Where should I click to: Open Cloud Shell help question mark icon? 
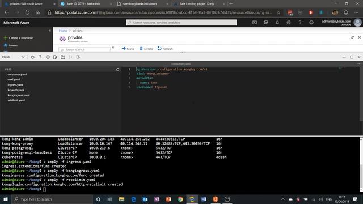click(x=40, y=57)
